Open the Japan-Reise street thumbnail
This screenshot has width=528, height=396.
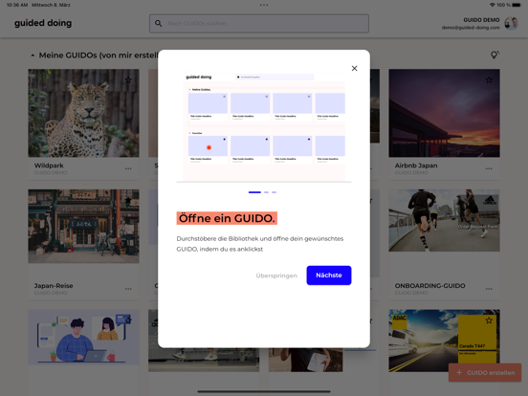pos(83,227)
